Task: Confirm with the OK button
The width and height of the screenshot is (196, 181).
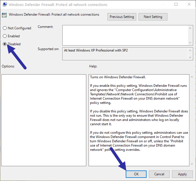Action: [x=136, y=174]
